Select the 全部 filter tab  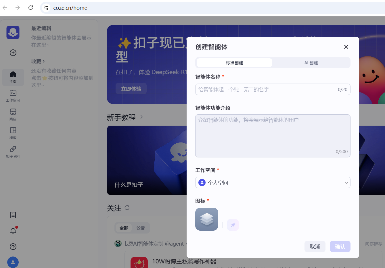click(124, 228)
